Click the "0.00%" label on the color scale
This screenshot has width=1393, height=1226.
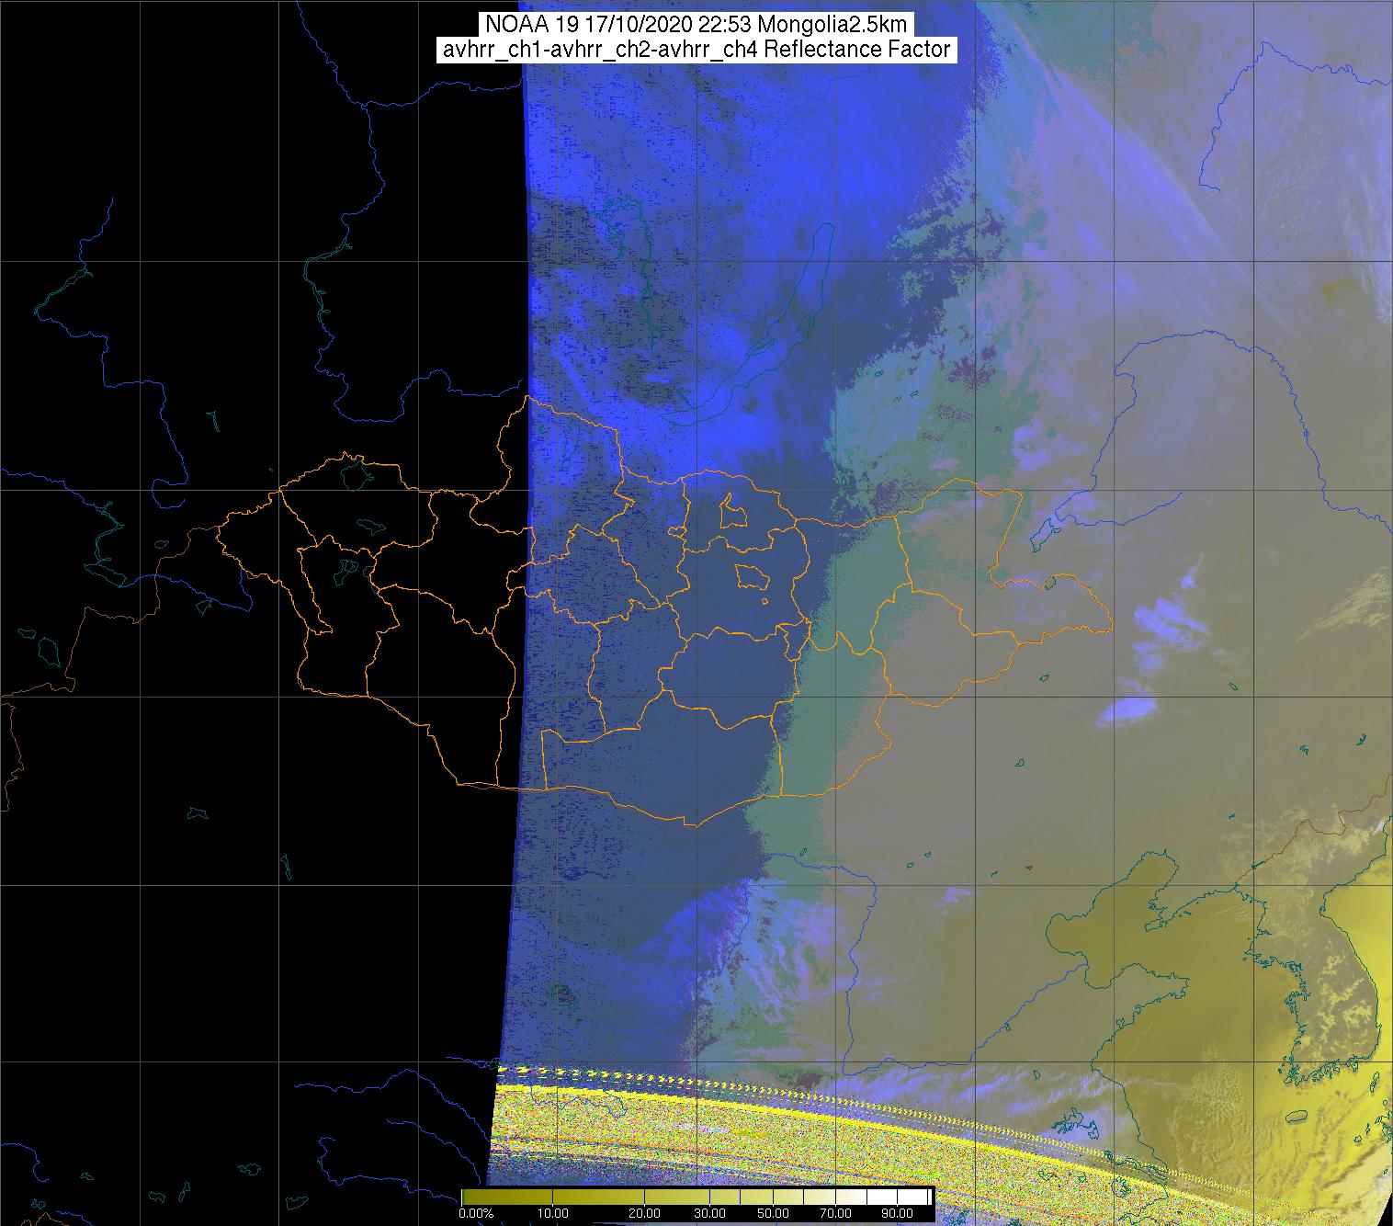point(476,1213)
